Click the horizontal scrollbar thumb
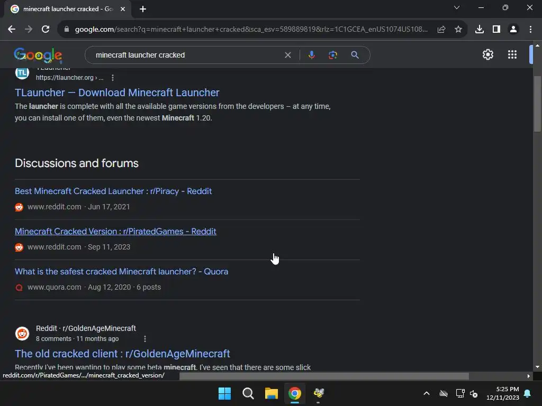This screenshot has height=406, width=542. pyautogui.click(x=324, y=376)
